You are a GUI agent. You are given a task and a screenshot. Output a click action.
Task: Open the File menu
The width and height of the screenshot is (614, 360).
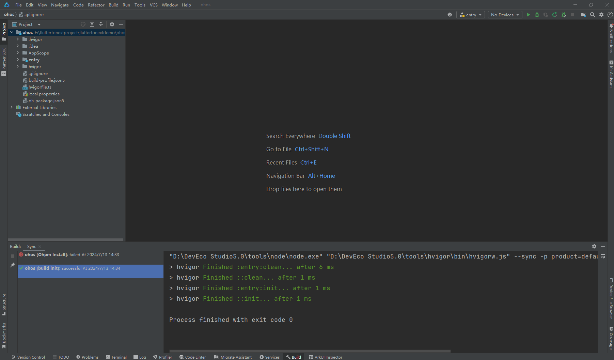point(18,5)
